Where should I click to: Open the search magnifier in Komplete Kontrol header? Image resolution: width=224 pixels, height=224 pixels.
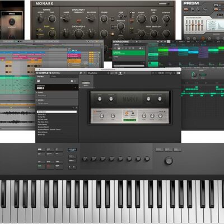tap(81, 73)
